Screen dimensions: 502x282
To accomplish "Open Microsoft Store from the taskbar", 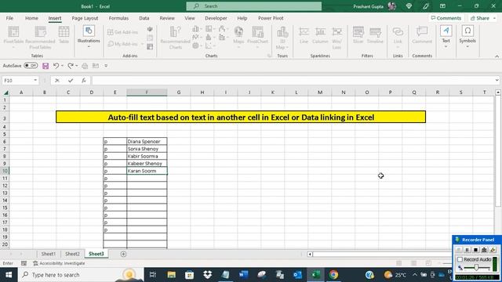I will pyautogui.click(x=190, y=275).
